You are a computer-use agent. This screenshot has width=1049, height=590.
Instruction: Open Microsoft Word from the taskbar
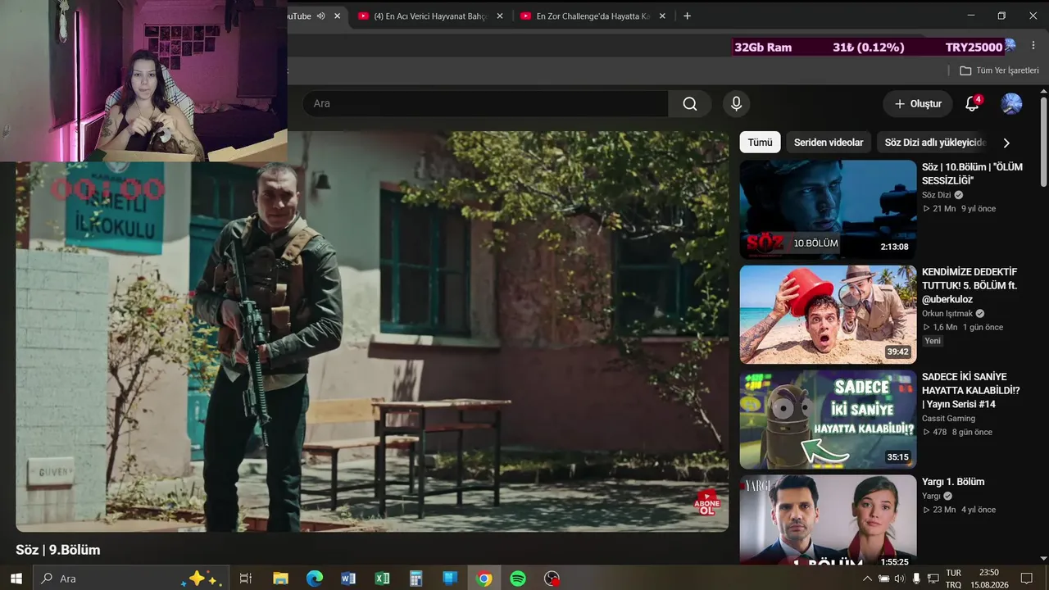point(348,579)
